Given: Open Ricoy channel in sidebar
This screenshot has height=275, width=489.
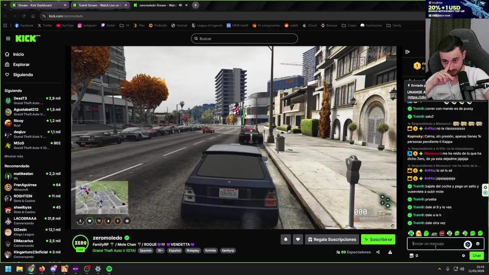Looking at the screenshot, I should [32, 123].
